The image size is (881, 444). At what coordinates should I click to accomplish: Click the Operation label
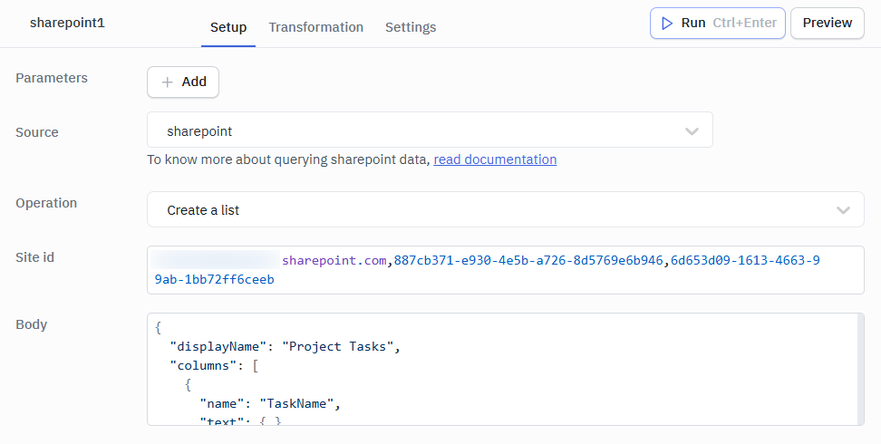[x=46, y=204]
